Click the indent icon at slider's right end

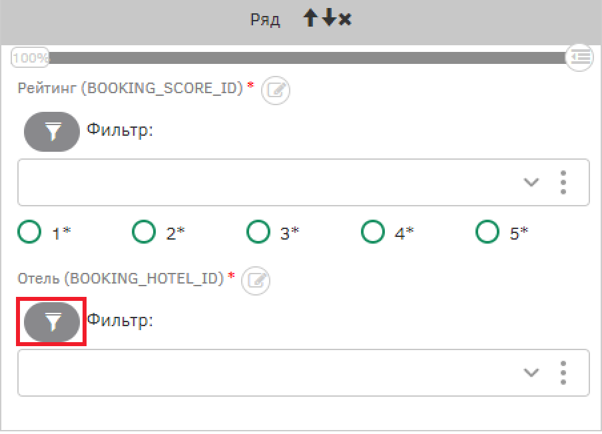click(580, 57)
